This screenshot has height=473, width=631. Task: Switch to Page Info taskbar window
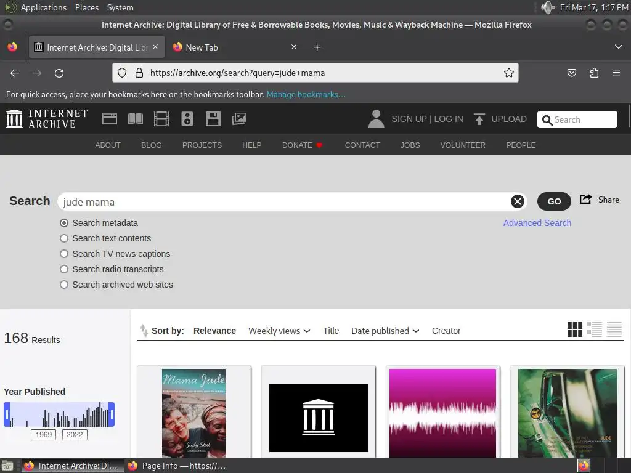177,466
